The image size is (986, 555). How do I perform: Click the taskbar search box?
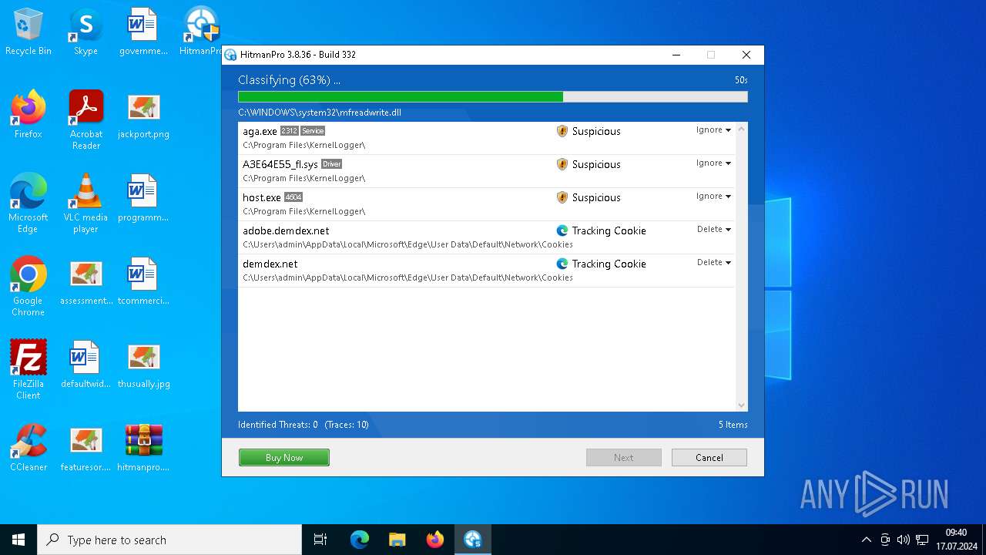click(169, 540)
